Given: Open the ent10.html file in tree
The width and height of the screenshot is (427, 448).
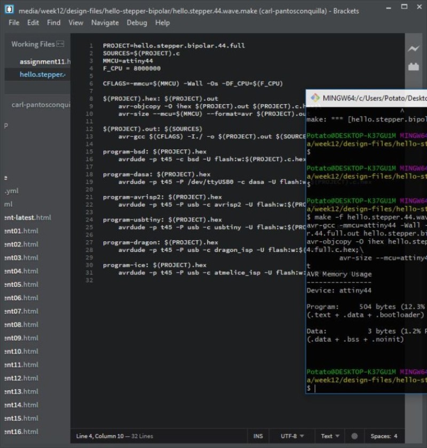Looking at the screenshot, I should tap(21, 351).
